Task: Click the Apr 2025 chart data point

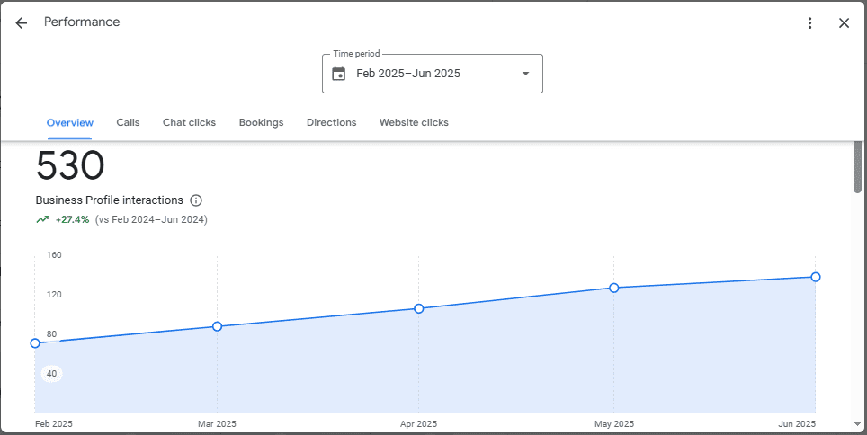Action: pos(419,308)
